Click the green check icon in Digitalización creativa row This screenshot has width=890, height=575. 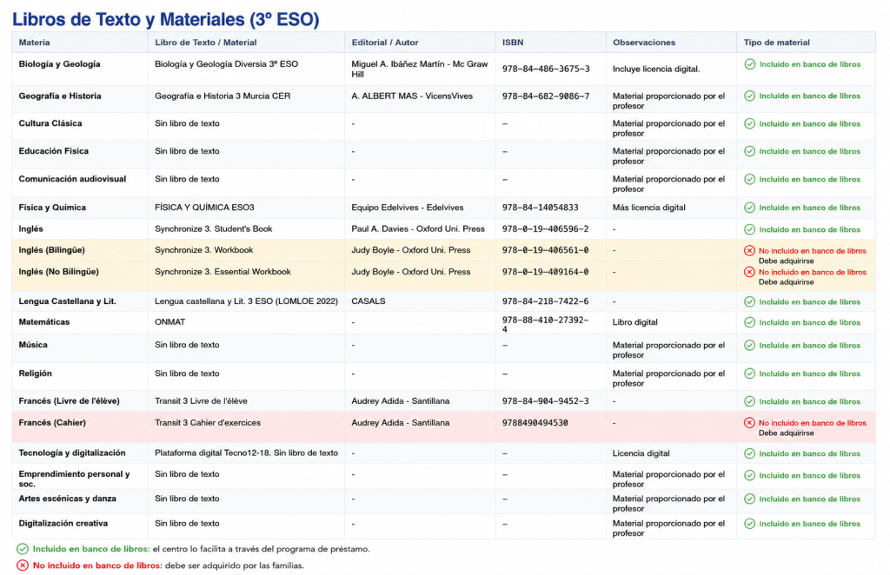[750, 524]
